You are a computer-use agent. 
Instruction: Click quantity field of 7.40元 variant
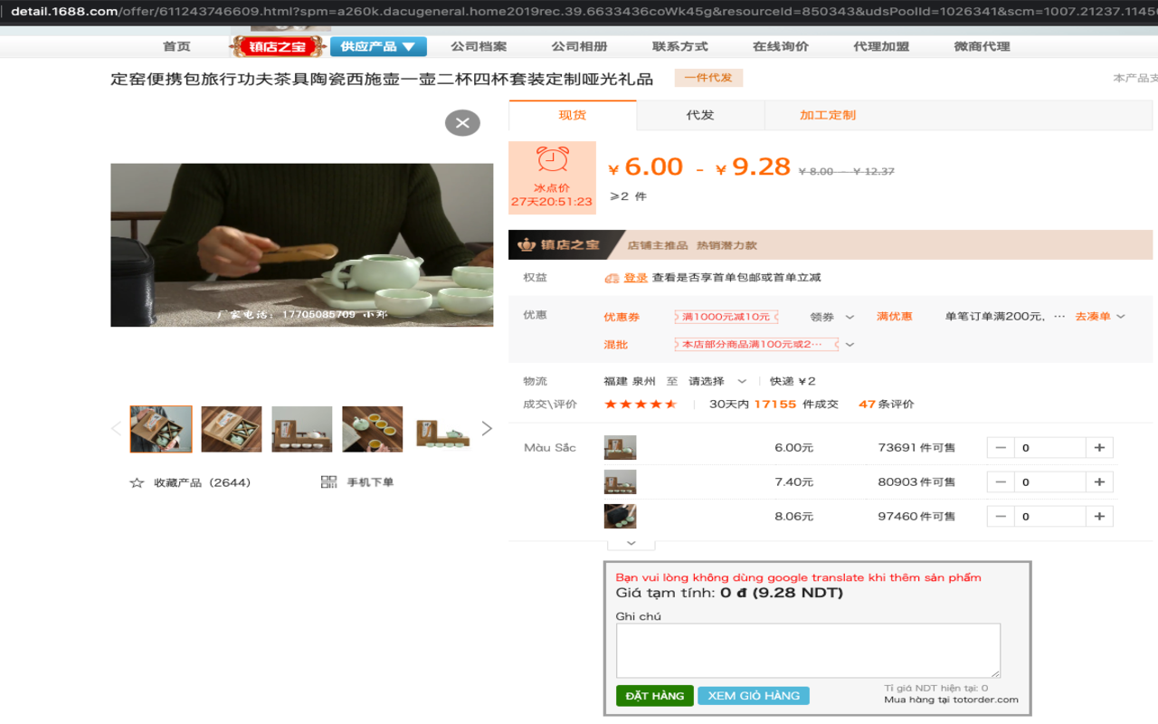[1049, 482]
